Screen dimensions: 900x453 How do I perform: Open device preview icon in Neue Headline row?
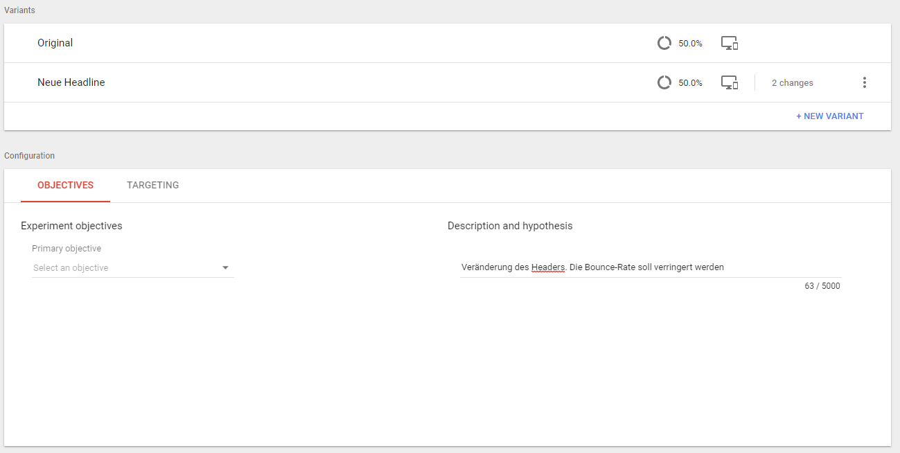[730, 82]
